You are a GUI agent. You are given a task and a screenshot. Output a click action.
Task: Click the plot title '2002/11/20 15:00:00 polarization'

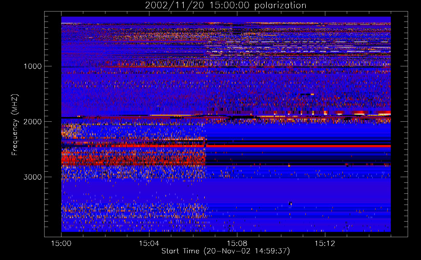(x=226, y=5)
